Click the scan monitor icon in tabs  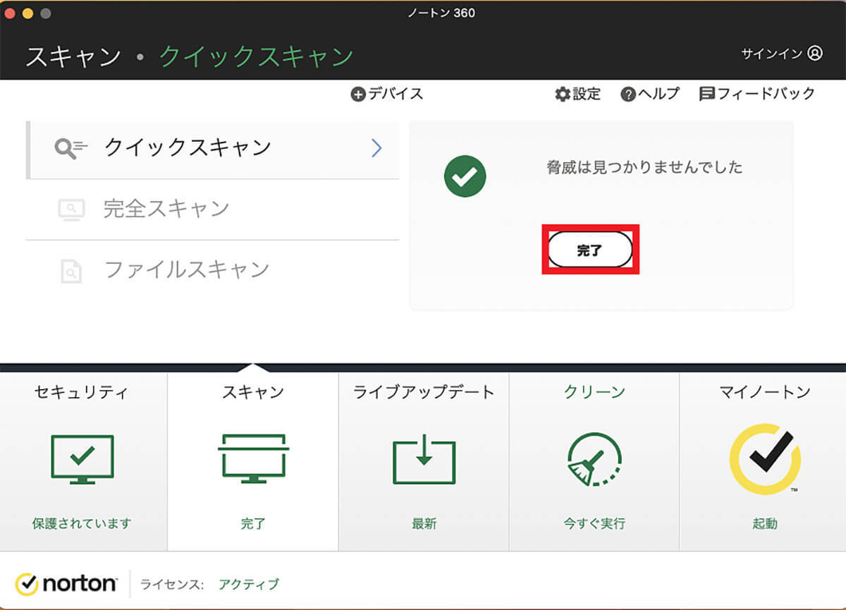pos(253,459)
